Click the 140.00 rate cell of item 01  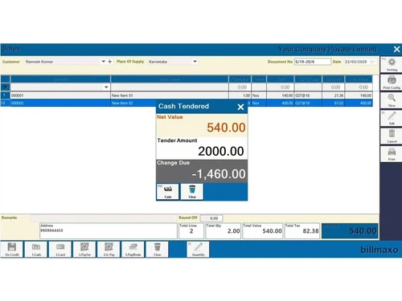(x=281, y=96)
